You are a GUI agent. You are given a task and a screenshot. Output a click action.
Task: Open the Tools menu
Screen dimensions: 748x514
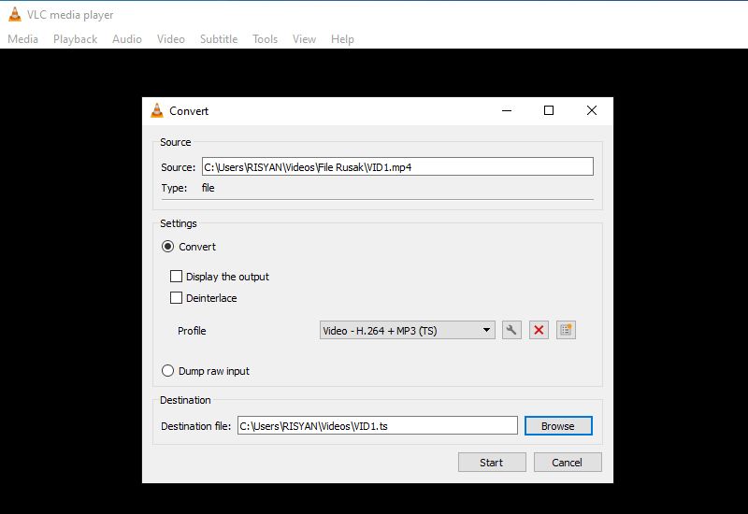pyautogui.click(x=265, y=39)
